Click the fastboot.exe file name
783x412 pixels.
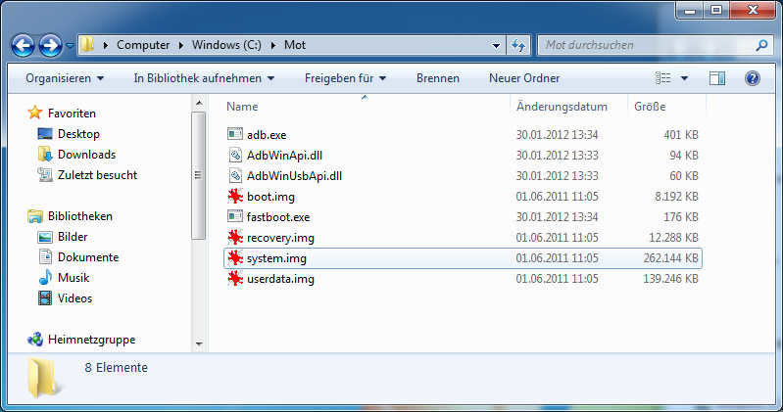tap(278, 217)
